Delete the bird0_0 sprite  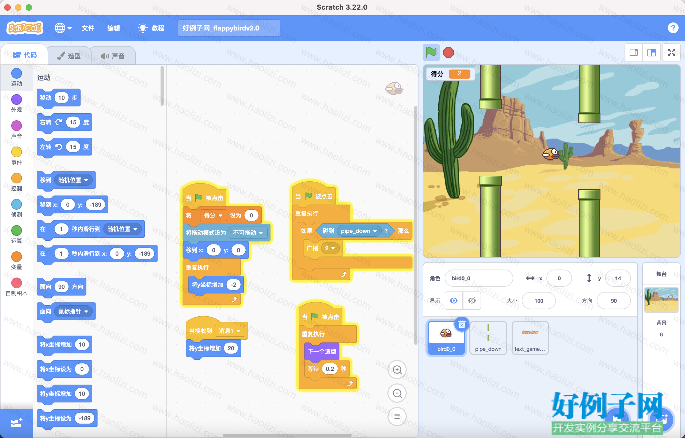coord(462,324)
